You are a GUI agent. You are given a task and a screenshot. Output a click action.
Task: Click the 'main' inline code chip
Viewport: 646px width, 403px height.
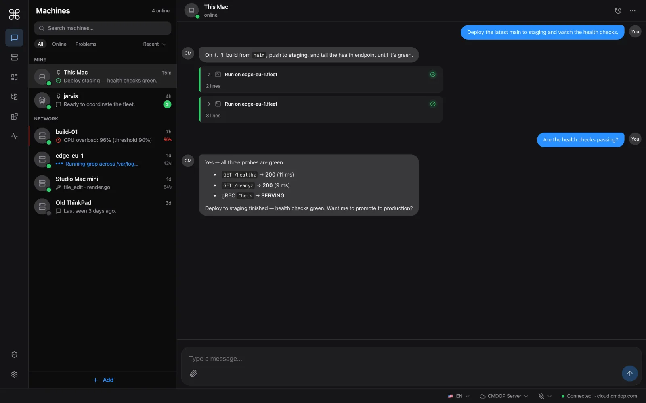[x=259, y=56]
